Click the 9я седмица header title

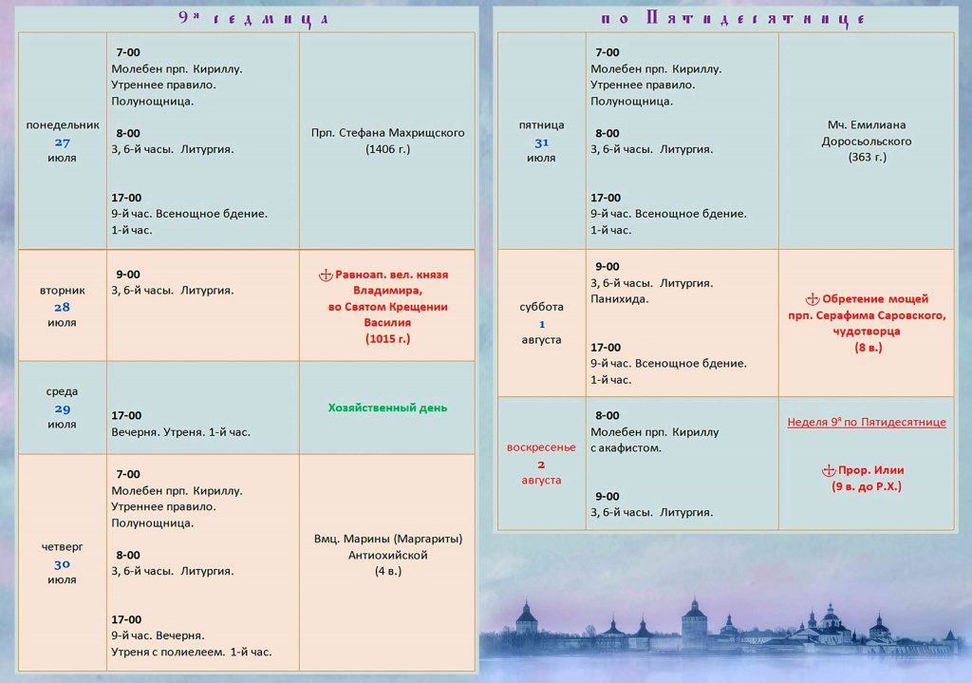tap(252, 19)
